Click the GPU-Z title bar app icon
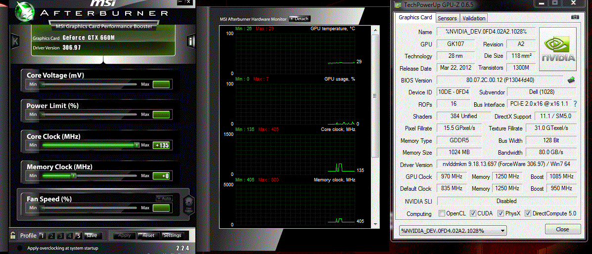Viewport: 592px width, 254px height. click(x=397, y=4)
